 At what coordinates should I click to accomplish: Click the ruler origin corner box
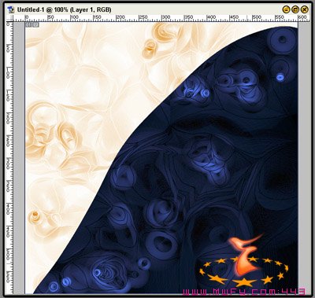10,18
